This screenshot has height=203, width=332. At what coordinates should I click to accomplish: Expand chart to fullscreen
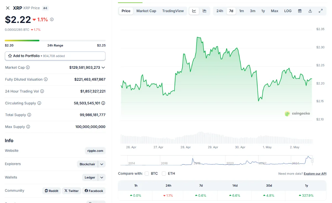[x=321, y=11]
